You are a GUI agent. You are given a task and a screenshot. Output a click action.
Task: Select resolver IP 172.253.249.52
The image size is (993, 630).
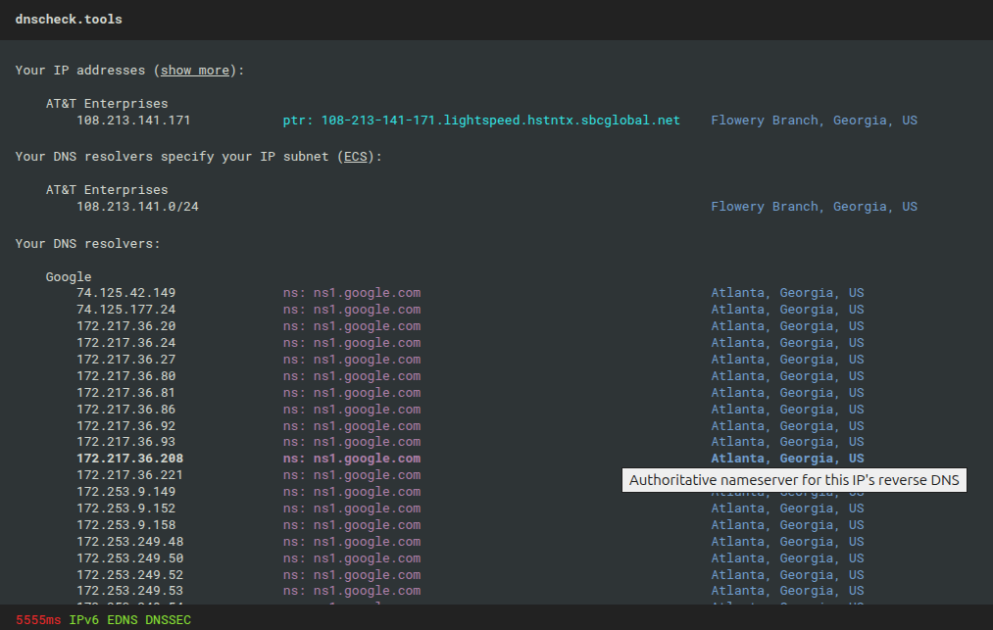pyautogui.click(x=129, y=575)
